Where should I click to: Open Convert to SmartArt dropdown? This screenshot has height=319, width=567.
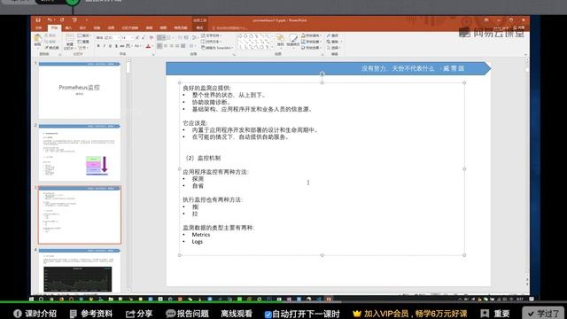(x=216, y=48)
